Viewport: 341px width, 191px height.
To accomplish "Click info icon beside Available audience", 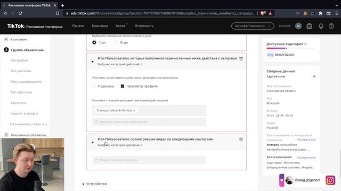I will 305,44.
